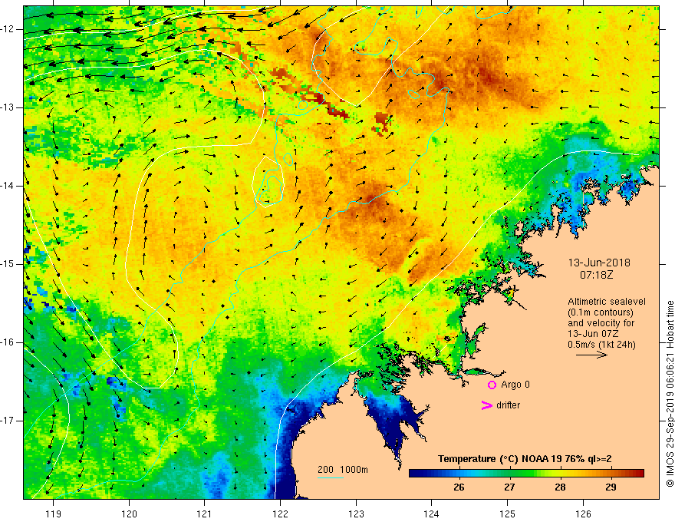The height and width of the screenshot is (522, 675).
Task: Click the Argo 0 legend text
Action: tap(515, 385)
